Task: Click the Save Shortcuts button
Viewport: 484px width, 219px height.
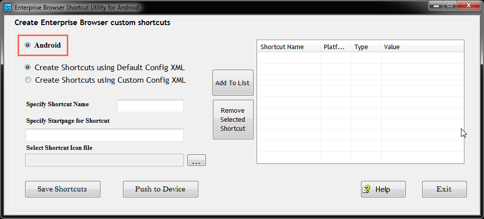Action: pos(62,189)
